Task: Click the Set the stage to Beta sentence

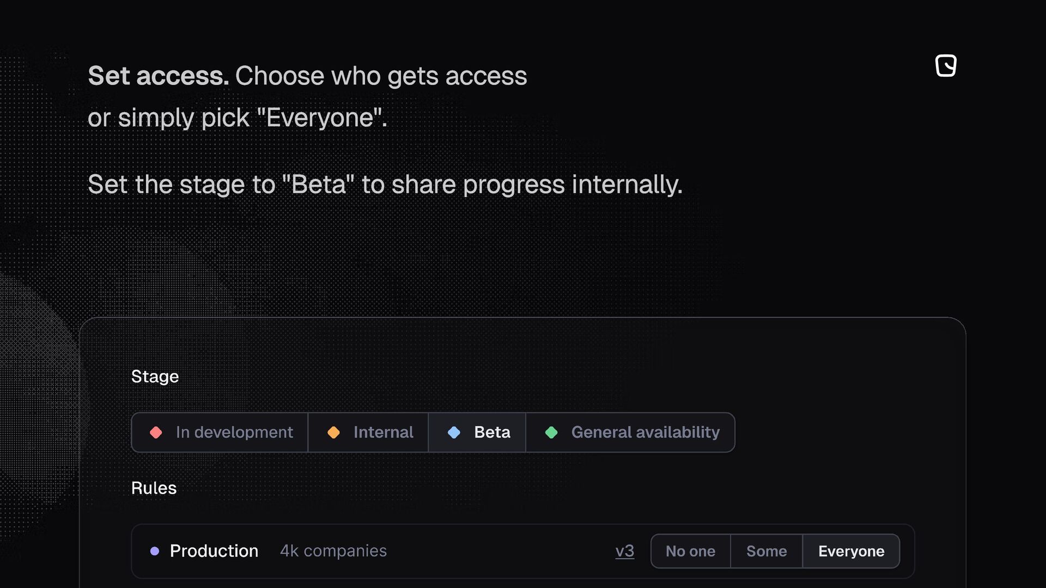Action: [385, 185]
